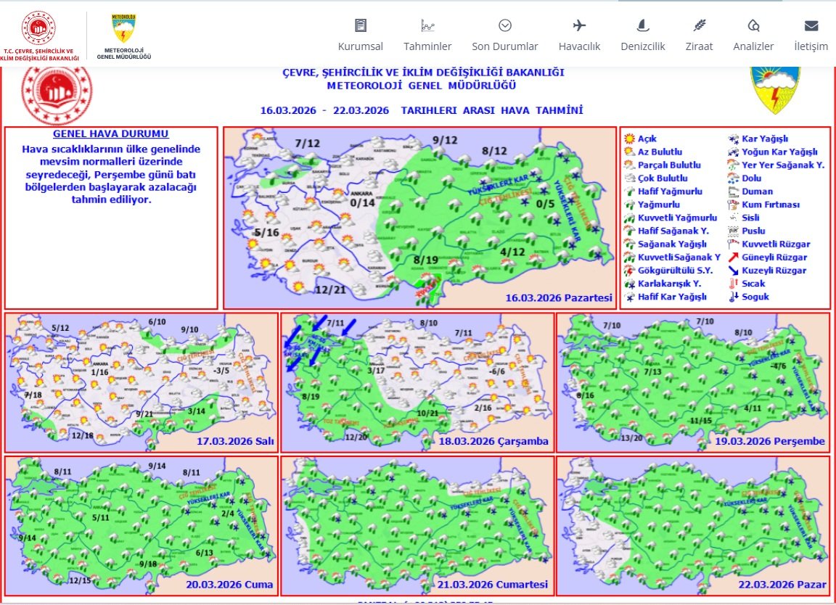Select the 17.03.2026 Salı forecast map
Viewport: 836px width, 605px height.
(x=142, y=382)
